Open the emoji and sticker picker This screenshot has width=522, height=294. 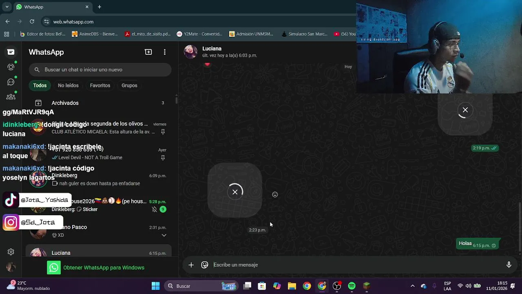click(x=205, y=265)
